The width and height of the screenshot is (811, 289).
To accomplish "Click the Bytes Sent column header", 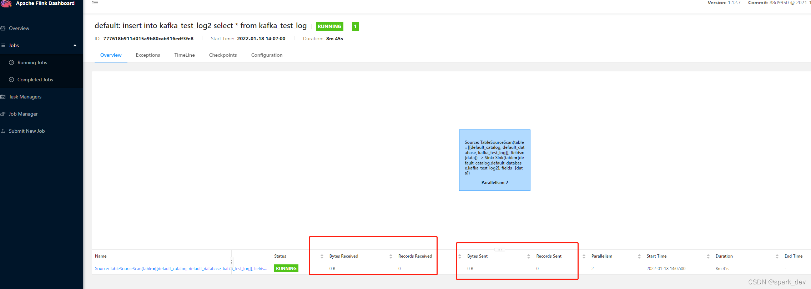I will click(x=478, y=256).
